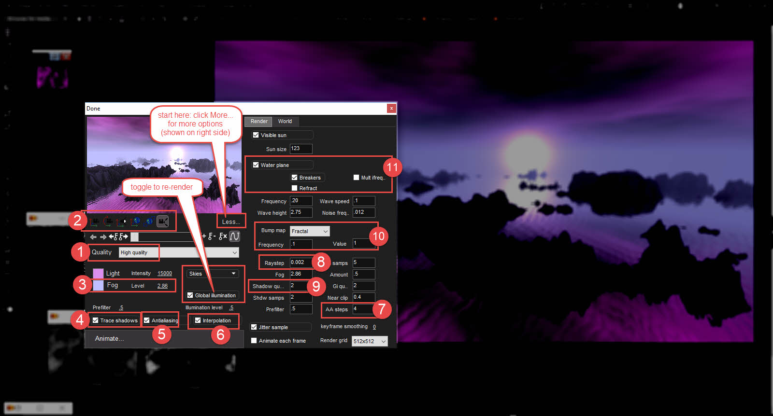
Task: Uncheck the Water plane option
Action: coord(256,165)
